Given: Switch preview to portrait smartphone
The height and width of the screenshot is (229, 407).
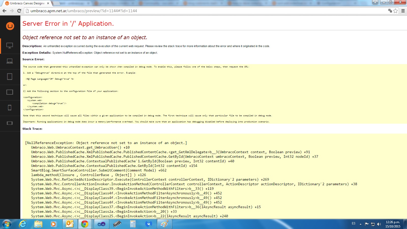Looking at the screenshot, I should click(10, 108).
